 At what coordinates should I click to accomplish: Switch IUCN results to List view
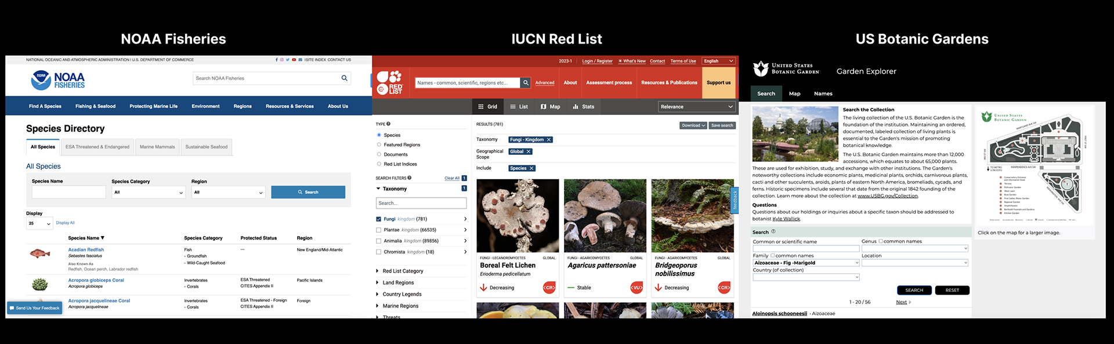point(519,107)
